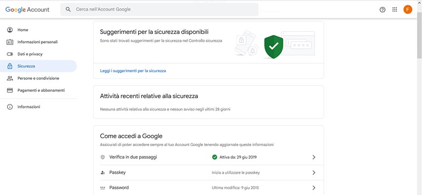
Task: Expand the Password row chevron
Action: [x=314, y=188]
